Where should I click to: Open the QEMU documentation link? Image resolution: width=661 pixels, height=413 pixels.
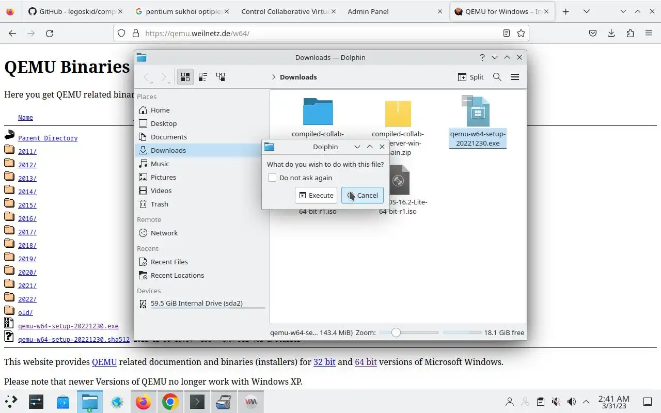(104, 362)
